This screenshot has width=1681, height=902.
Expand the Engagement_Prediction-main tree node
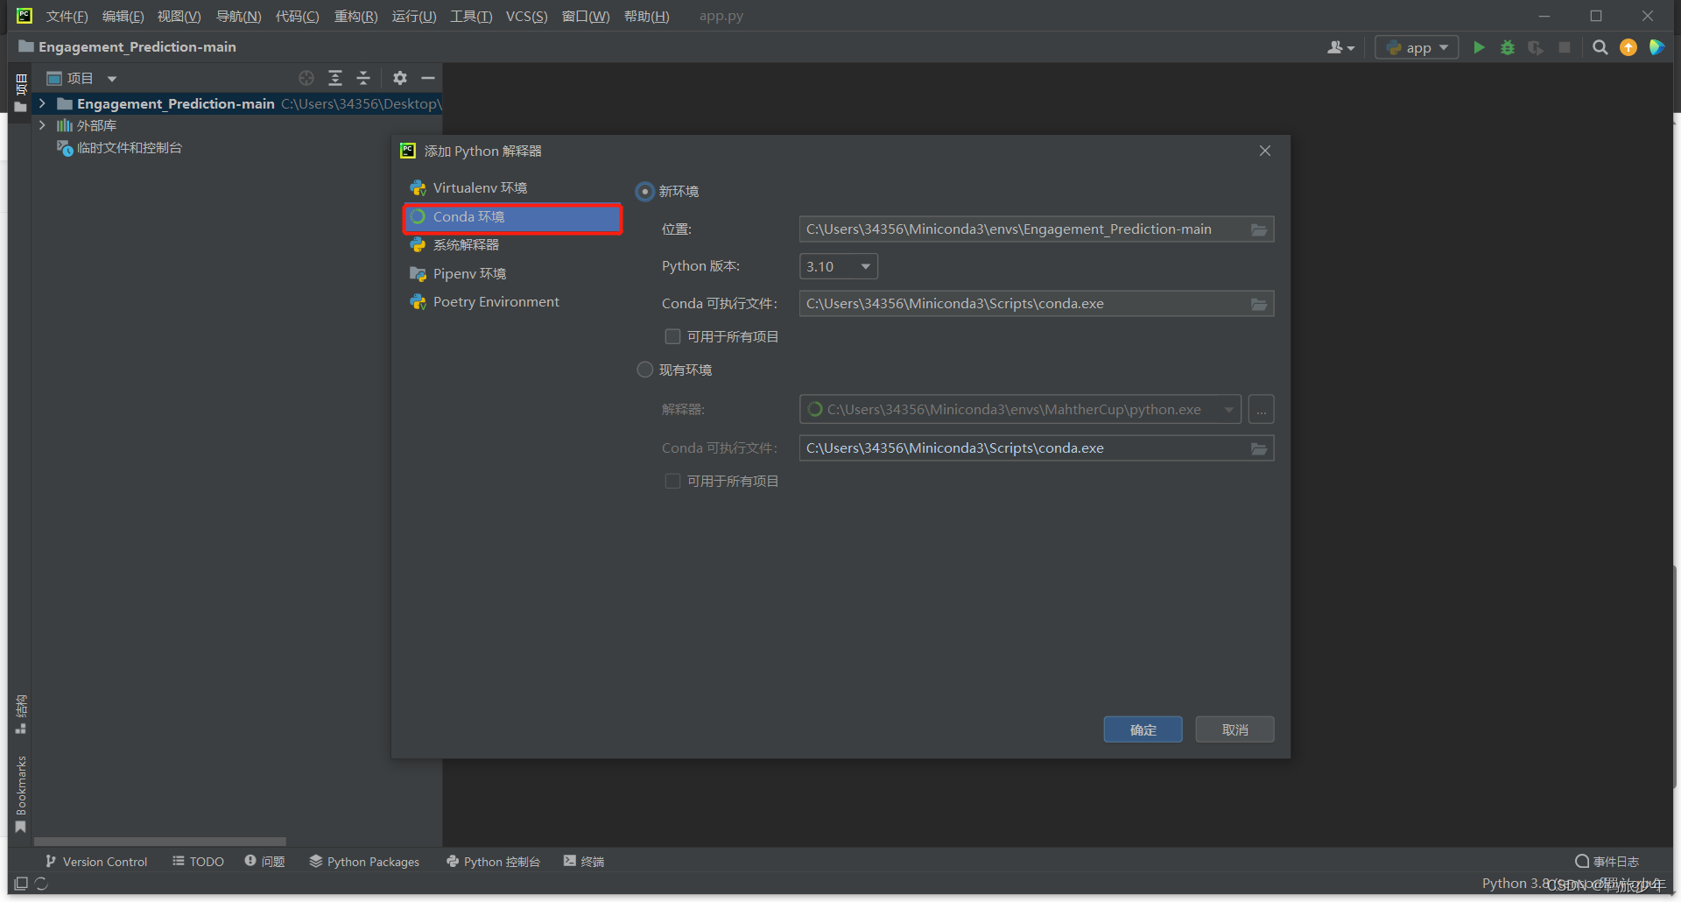coord(42,103)
